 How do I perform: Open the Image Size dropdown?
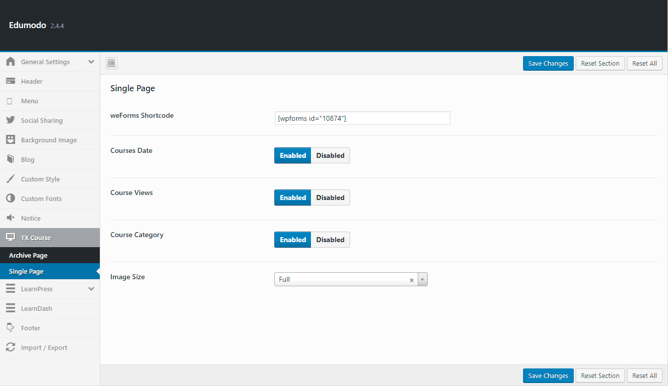(x=422, y=279)
